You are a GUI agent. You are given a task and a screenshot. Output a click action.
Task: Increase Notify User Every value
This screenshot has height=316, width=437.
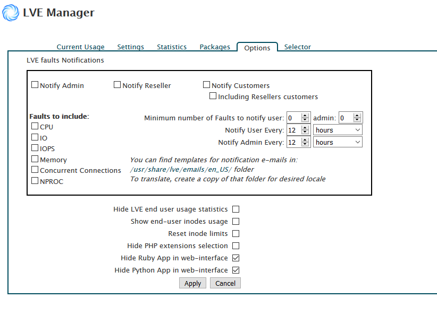coord(305,128)
